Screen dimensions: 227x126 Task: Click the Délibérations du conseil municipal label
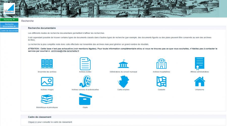pos(123,72)
